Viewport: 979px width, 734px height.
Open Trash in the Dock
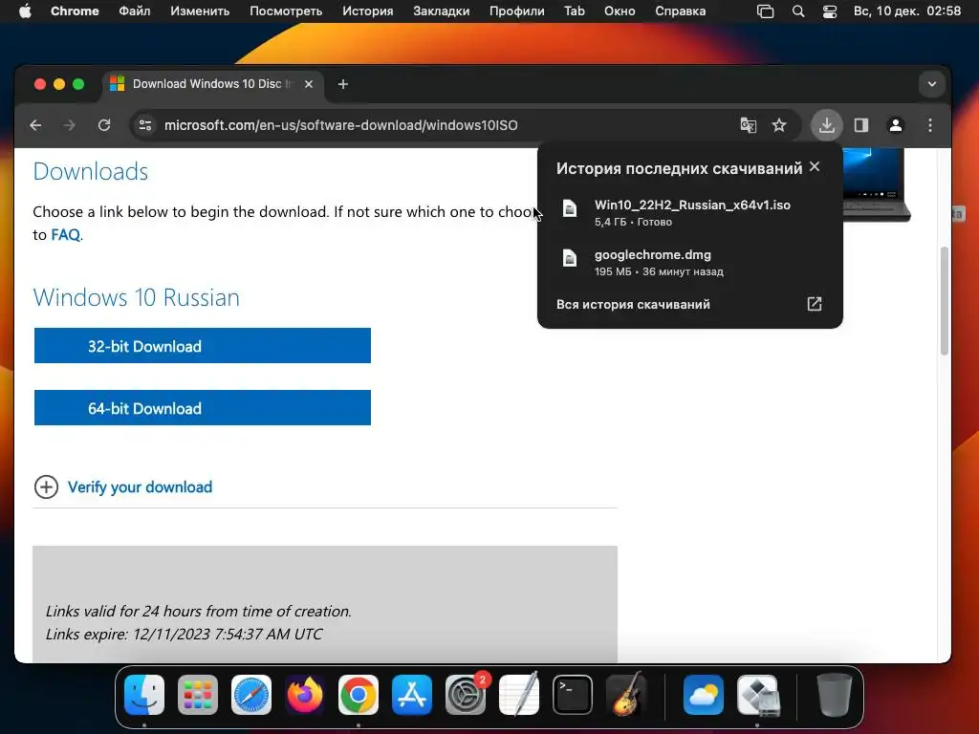(834, 695)
